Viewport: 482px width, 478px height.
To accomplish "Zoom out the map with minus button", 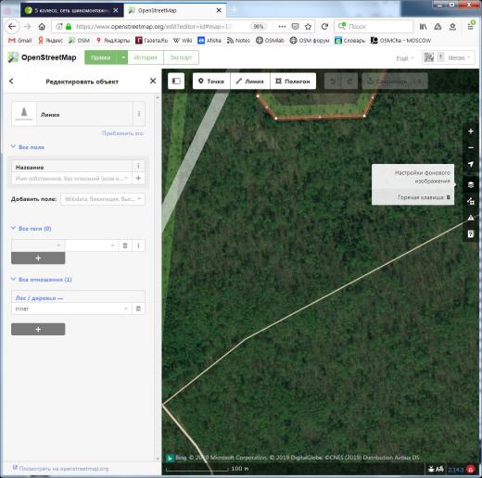I will tap(471, 147).
